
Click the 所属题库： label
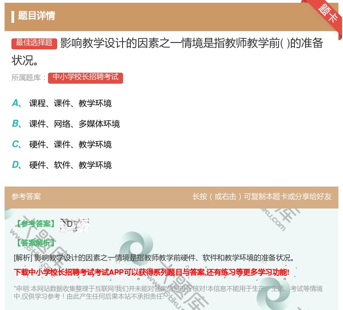(29, 78)
